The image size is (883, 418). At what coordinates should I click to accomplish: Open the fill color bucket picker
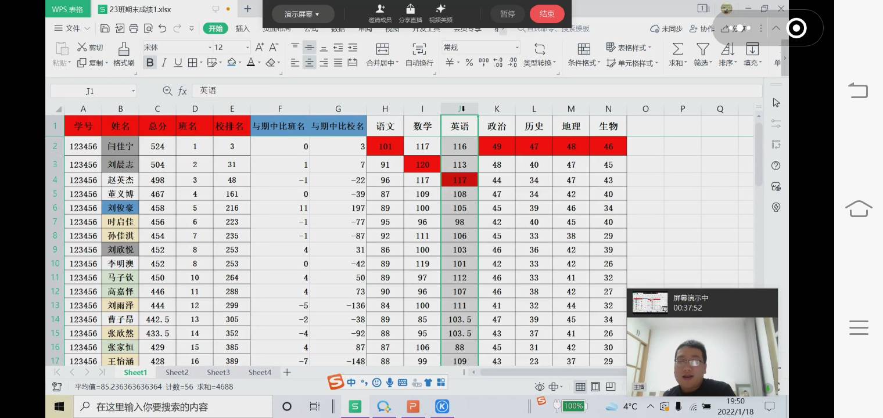pos(232,63)
